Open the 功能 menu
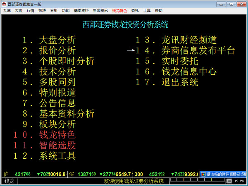The width and height of the screenshot is (248, 186). pos(66,11)
